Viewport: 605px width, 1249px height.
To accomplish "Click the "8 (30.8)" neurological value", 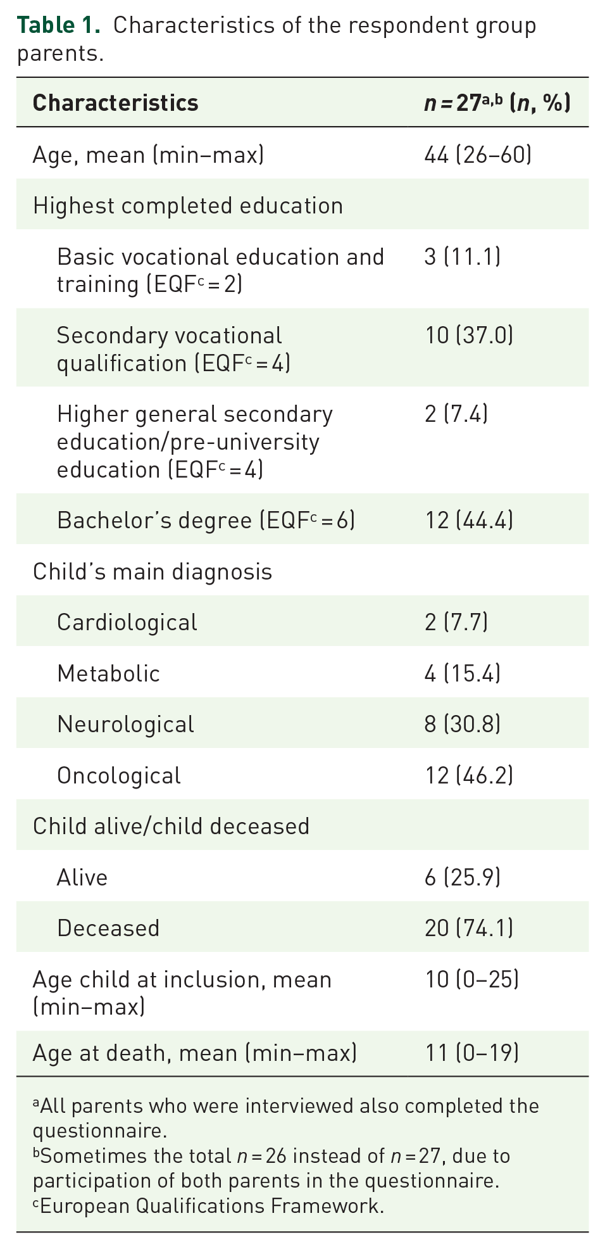I will click(x=463, y=724).
